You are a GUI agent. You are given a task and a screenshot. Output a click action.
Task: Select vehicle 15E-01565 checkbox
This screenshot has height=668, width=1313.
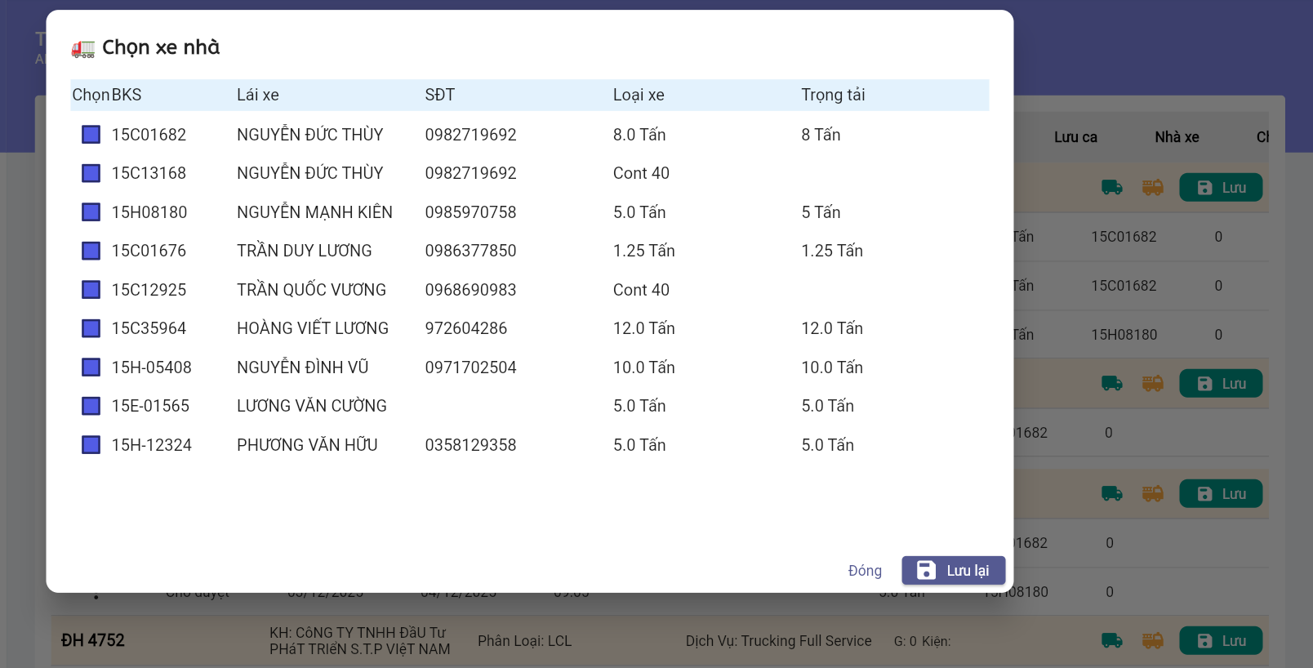pos(91,406)
